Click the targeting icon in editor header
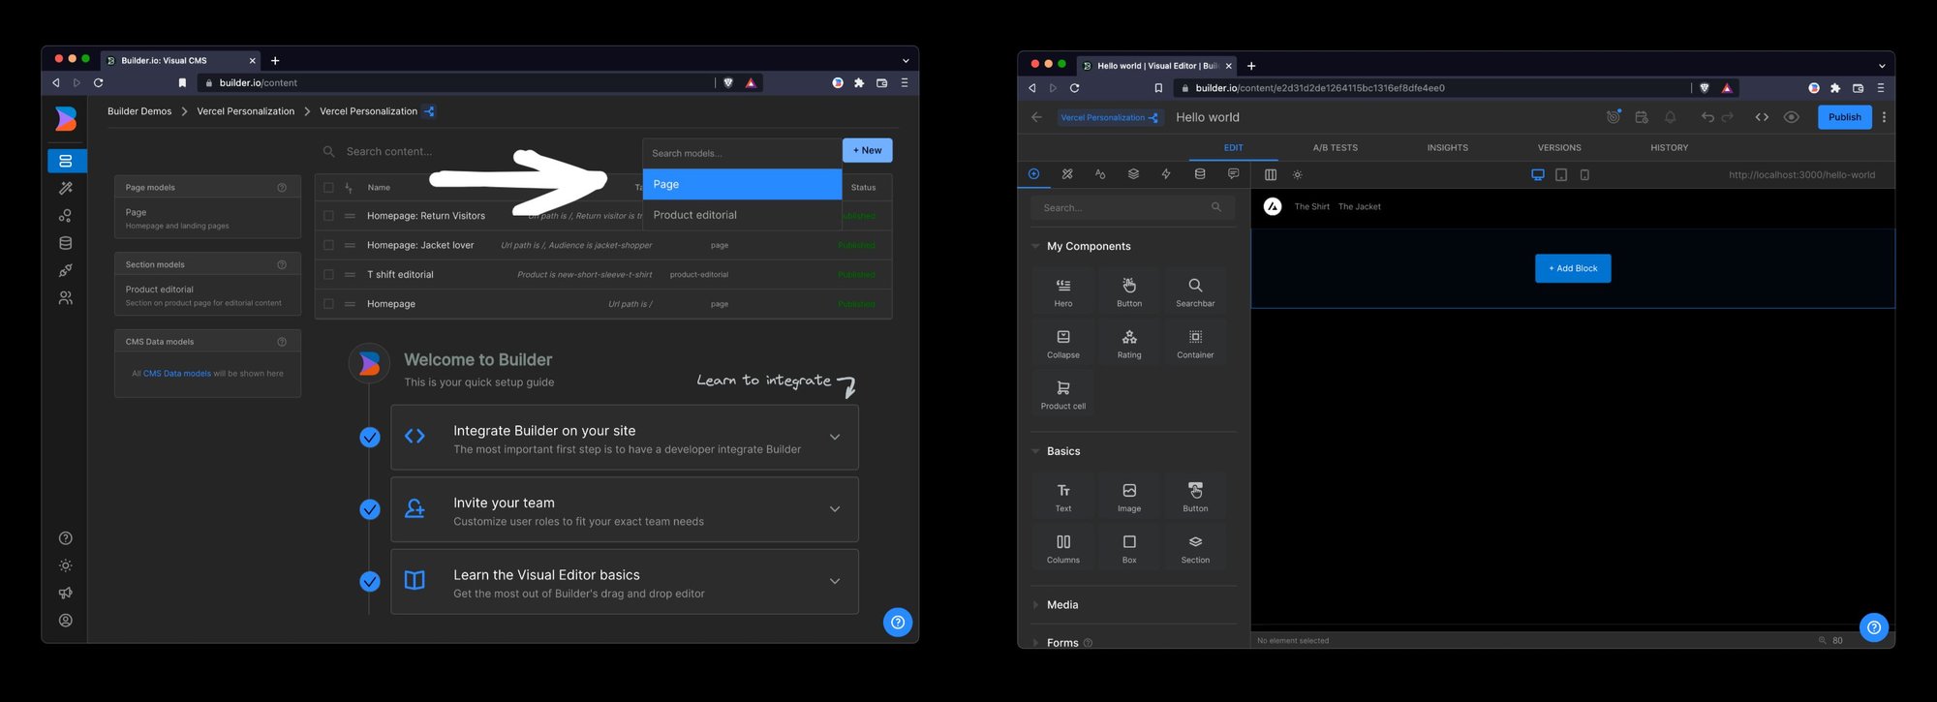Viewport: 1937px width, 702px height. pos(1614,117)
